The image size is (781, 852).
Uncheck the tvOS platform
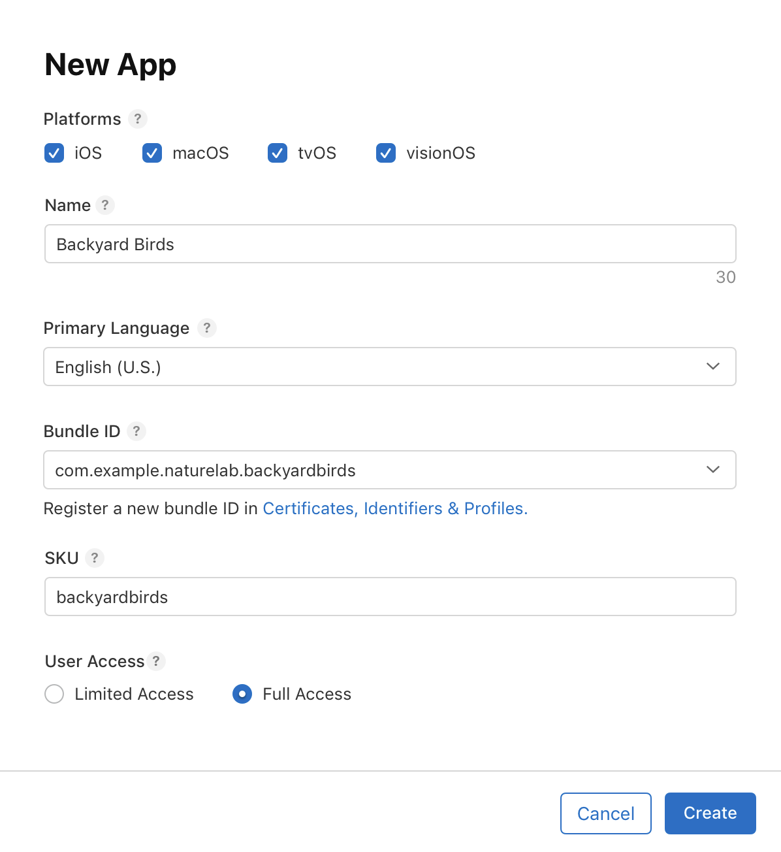[x=277, y=153]
